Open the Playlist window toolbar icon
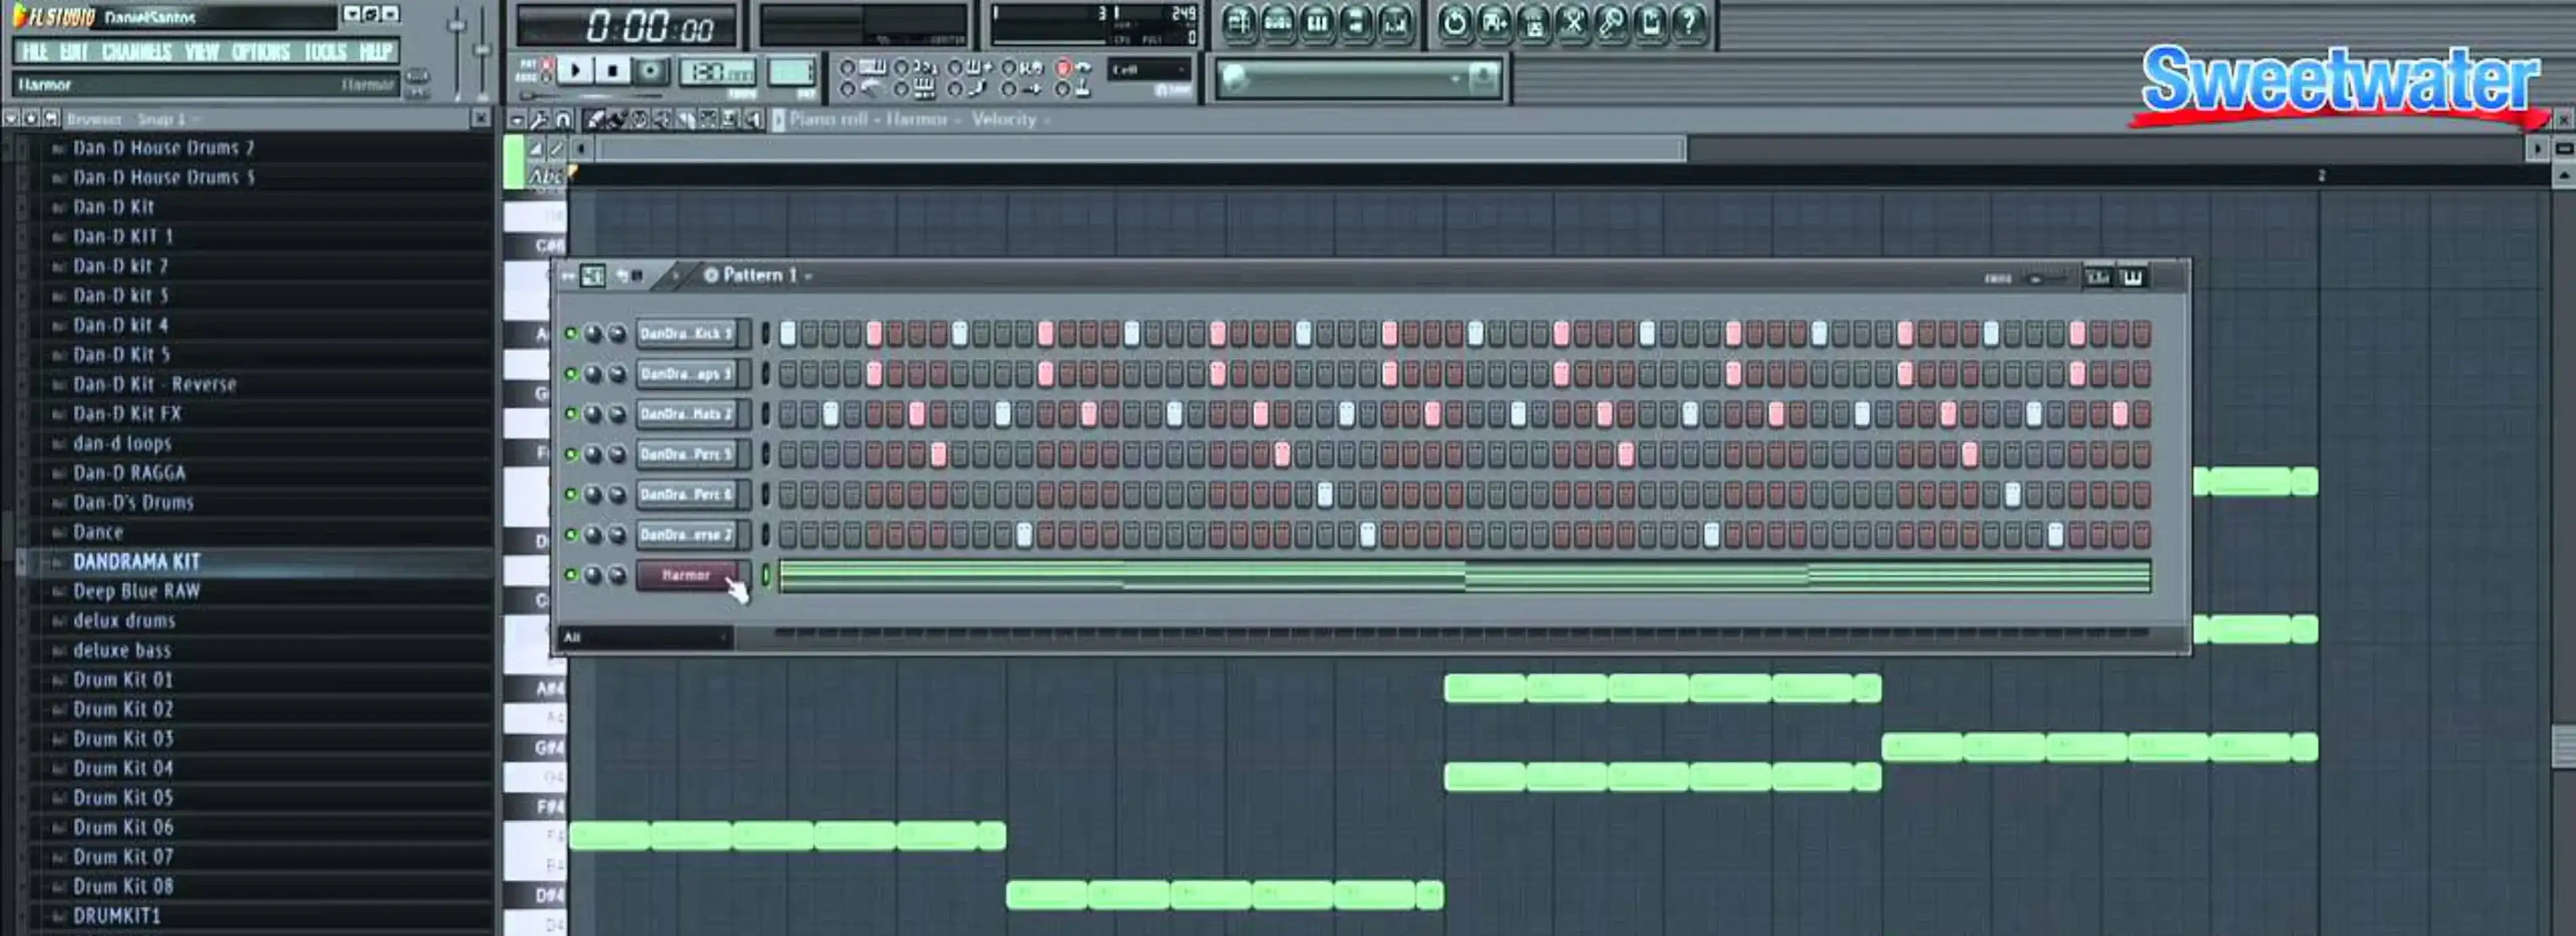The height and width of the screenshot is (936, 2576). [1238, 22]
